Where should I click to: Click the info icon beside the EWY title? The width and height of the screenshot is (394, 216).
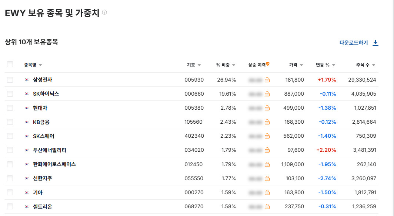point(104,12)
